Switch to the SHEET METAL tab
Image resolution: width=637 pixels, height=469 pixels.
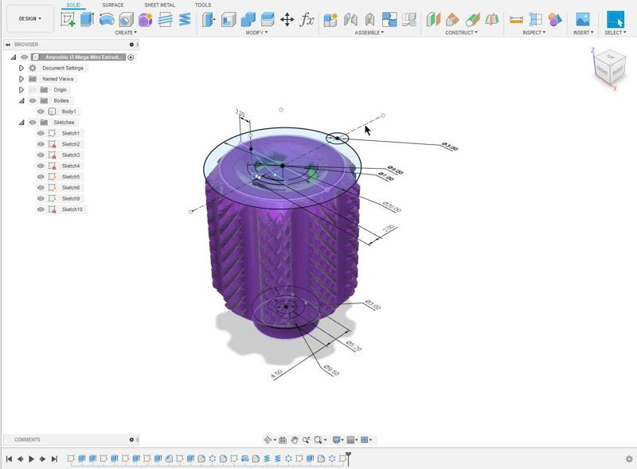(x=159, y=5)
